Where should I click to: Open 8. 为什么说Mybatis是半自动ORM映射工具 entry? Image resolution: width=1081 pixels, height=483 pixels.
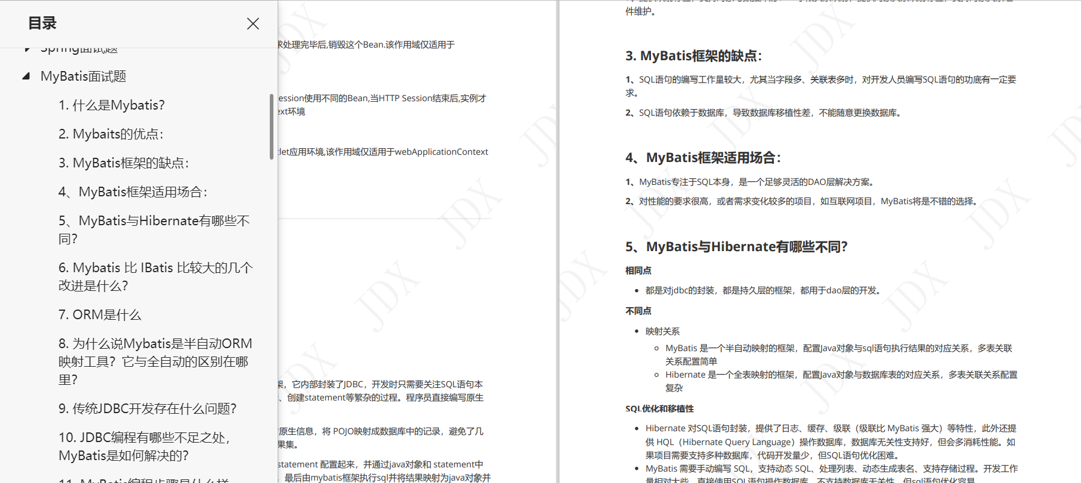point(155,362)
